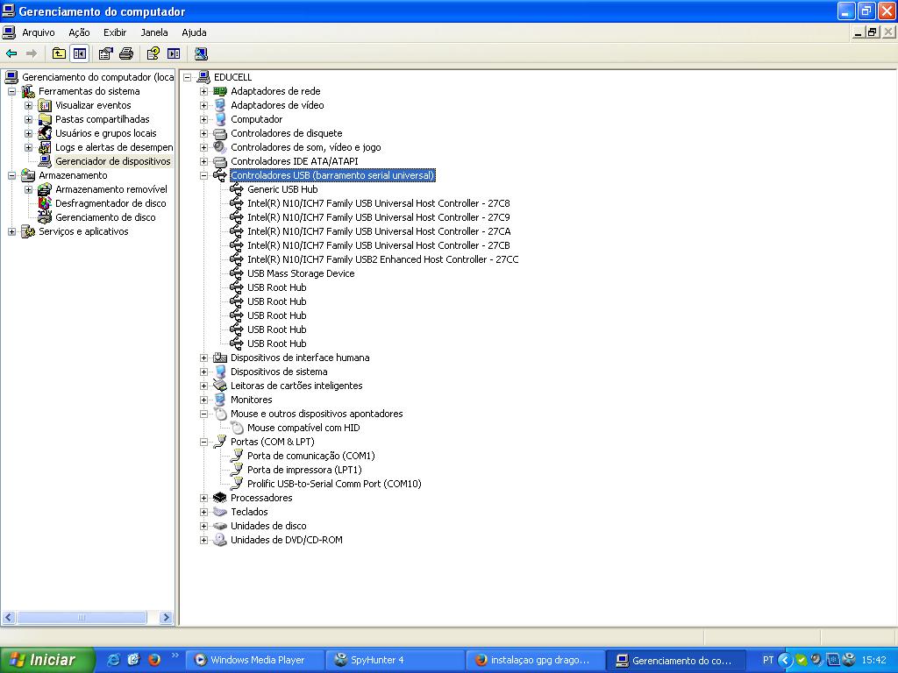898x673 pixels.
Task: Open the Arquivo menu
Action: (x=39, y=32)
